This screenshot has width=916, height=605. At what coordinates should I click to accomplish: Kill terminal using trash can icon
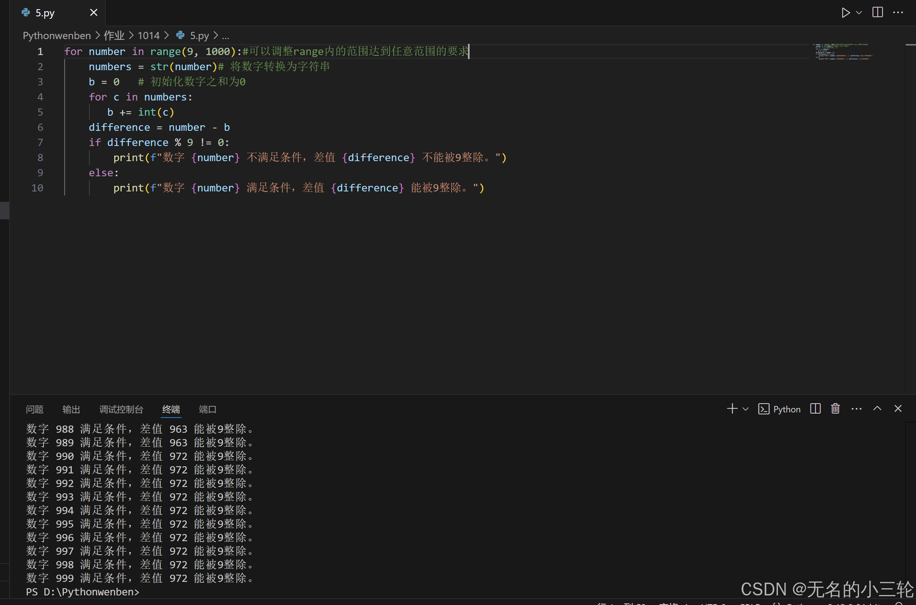tap(835, 409)
